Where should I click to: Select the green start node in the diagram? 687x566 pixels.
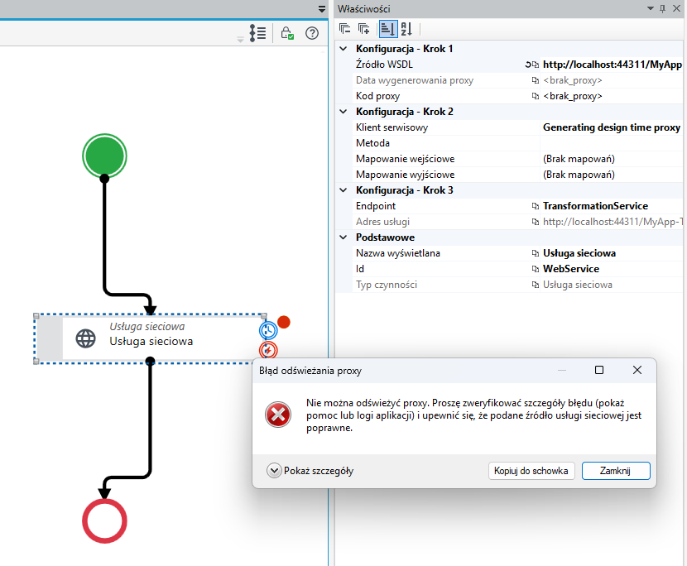click(x=104, y=156)
